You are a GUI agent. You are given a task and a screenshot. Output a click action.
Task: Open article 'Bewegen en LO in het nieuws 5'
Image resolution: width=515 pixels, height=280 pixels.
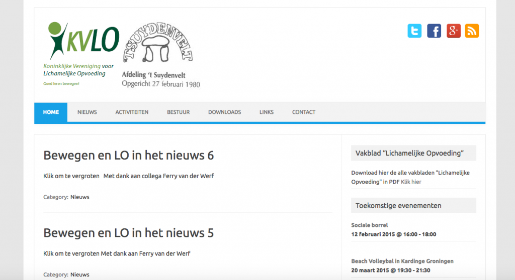[128, 233]
